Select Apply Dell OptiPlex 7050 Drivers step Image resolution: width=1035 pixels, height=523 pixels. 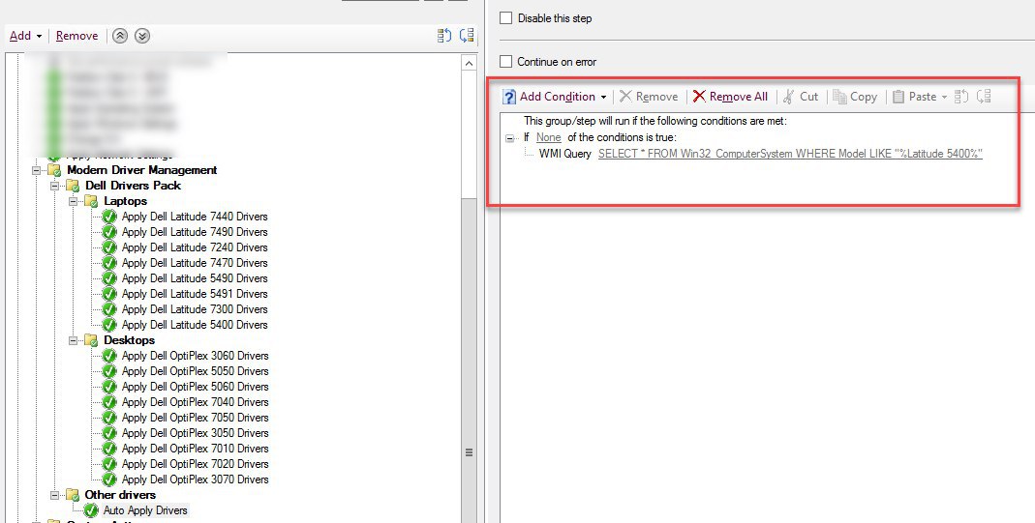click(196, 418)
